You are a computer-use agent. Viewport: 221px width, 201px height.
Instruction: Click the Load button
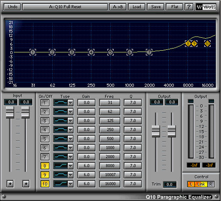point(137,7)
